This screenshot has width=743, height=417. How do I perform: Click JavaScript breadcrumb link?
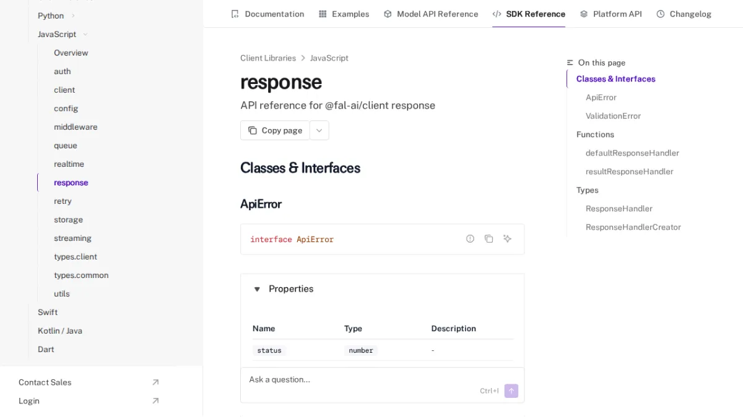329,58
